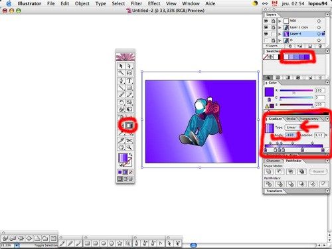Select the Warp tool
Viewport: 332px width, 249px height.
pos(121,110)
